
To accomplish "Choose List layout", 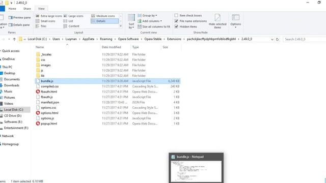I will click(x=68, y=21).
